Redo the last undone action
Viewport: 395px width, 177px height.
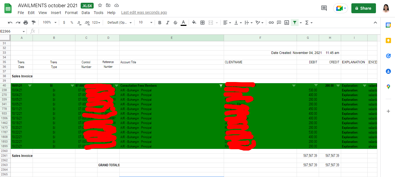click(x=18, y=23)
